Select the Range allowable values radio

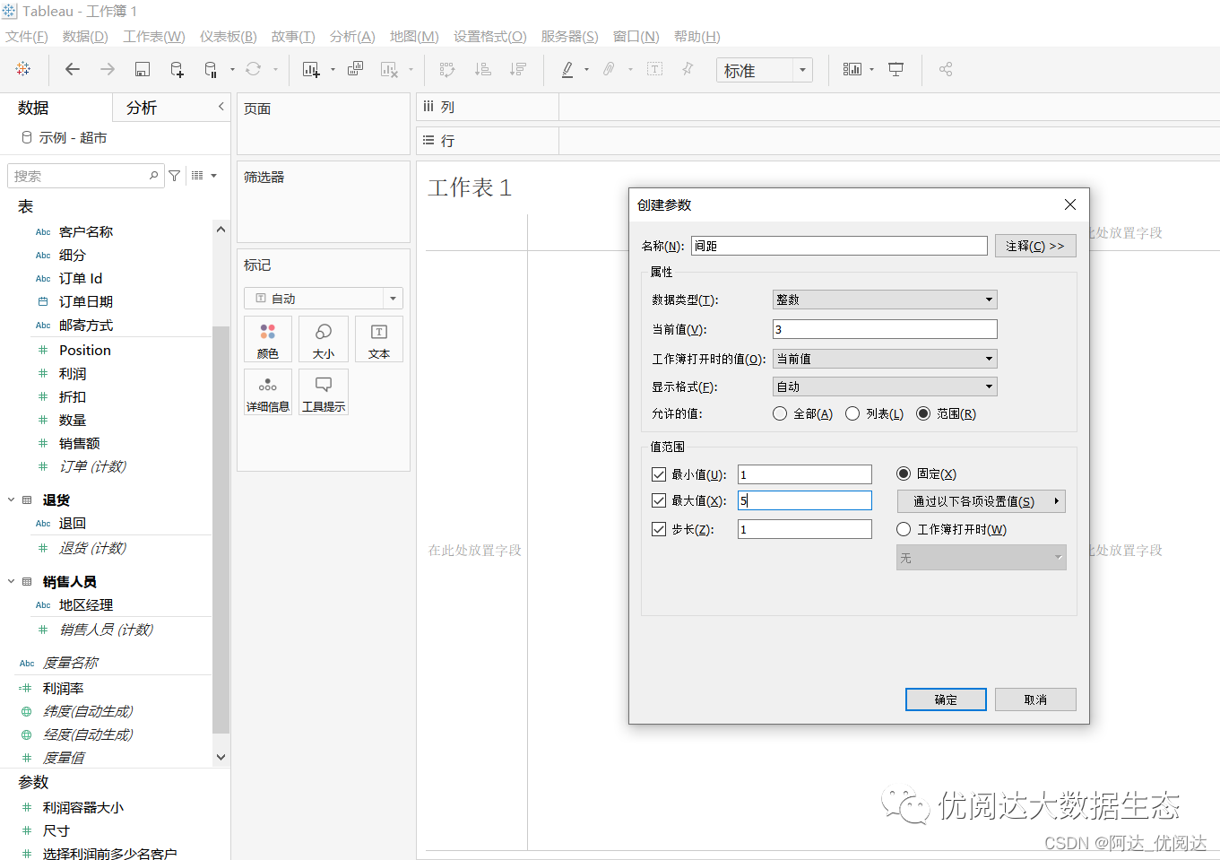point(923,413)
